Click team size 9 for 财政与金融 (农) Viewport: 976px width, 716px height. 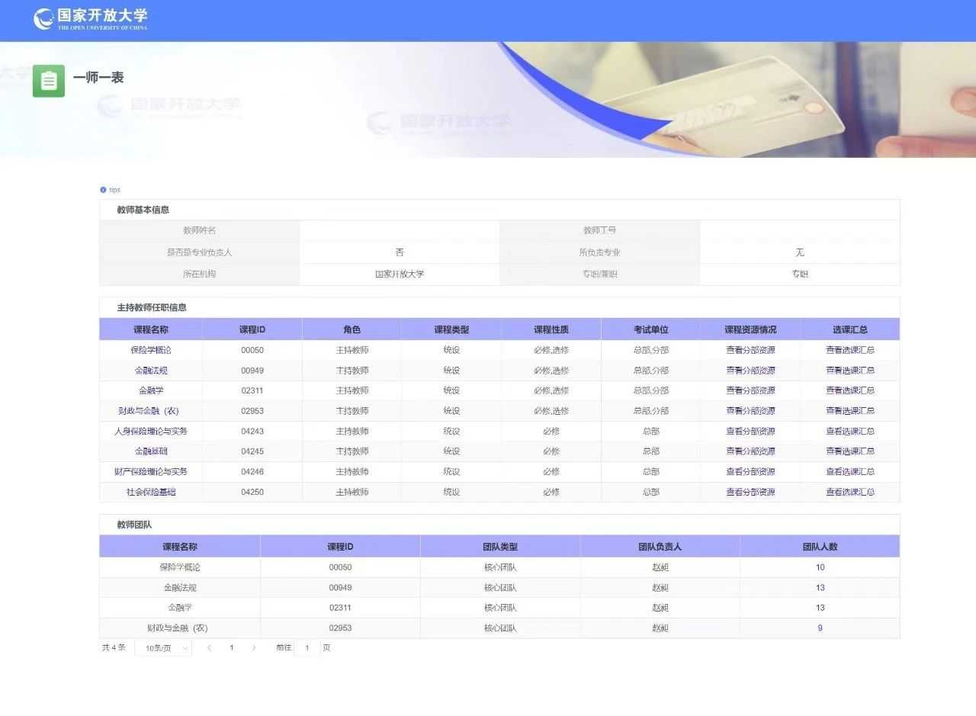(820, 628)
